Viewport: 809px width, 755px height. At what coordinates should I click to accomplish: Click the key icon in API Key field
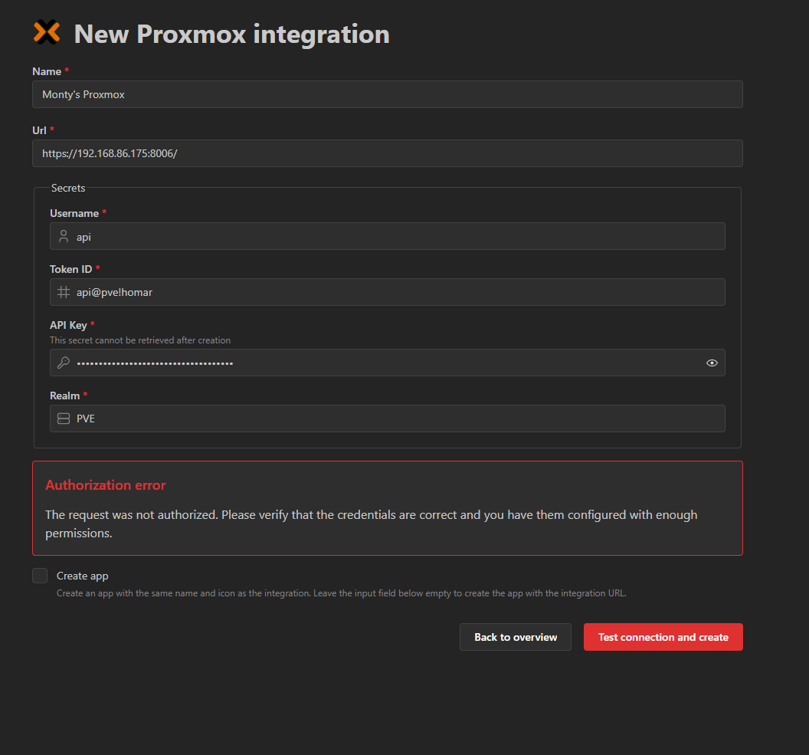(x=64, y=363)
